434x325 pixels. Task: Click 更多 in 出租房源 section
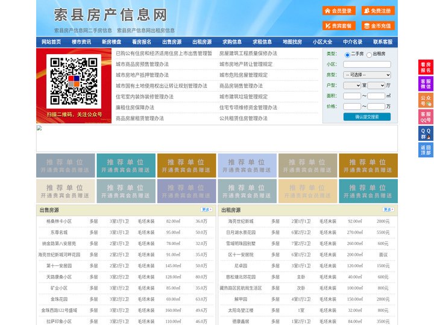pos(388,210)
